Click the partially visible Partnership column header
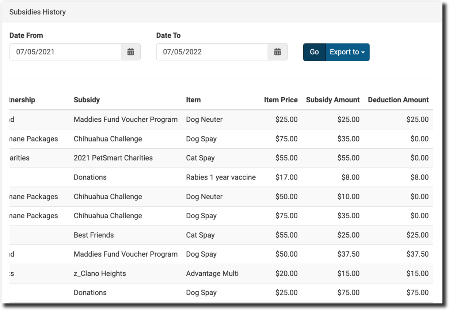The image size is (449, 310). [22, 100]
